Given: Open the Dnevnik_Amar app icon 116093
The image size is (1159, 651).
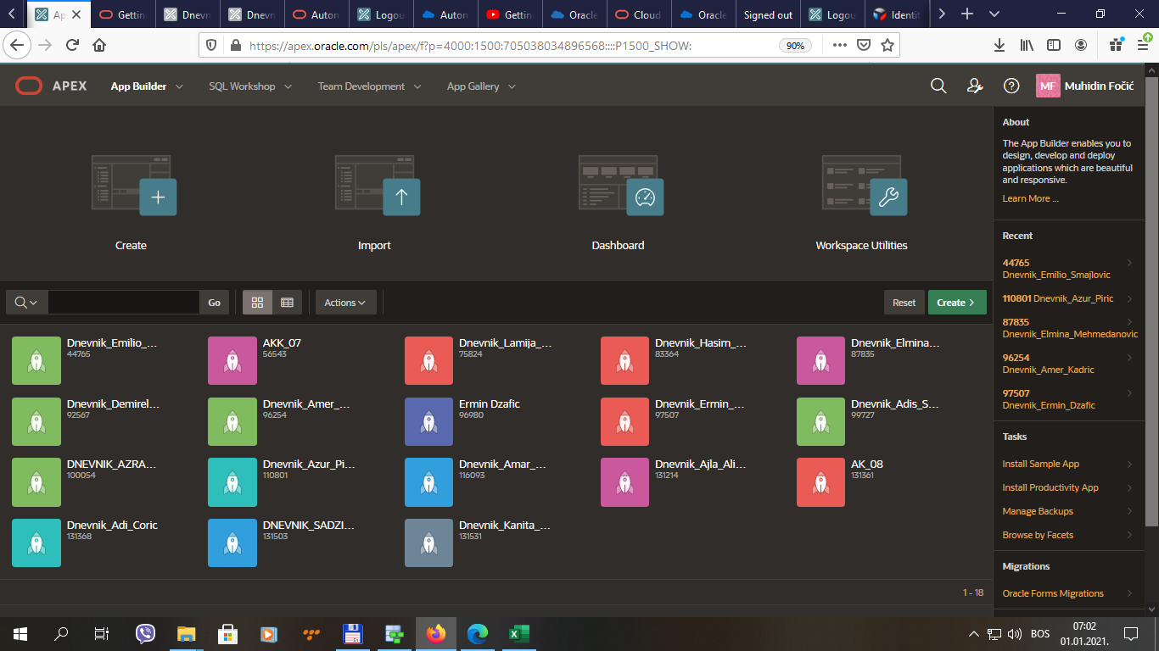Looking at the screenshot, I should tap(429, 482).
